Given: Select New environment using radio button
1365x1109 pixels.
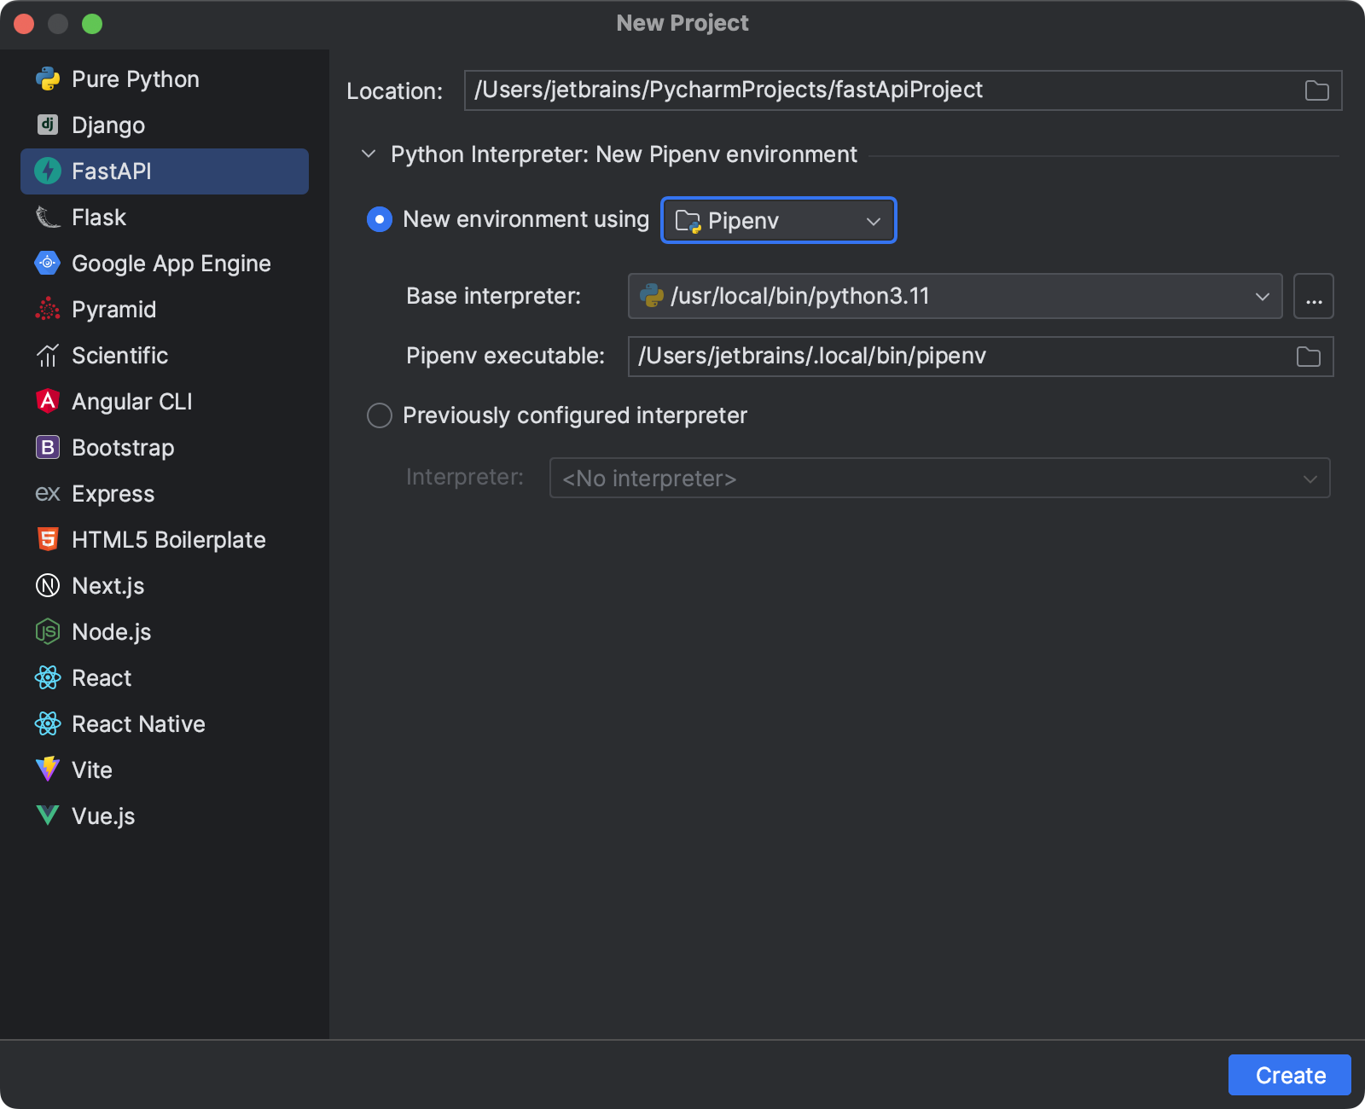Looking at the screenshot, I should [x=380, y=219].
